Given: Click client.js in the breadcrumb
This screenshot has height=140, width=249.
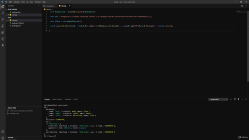Looking at the screenshot, I should tap(49, 9).
